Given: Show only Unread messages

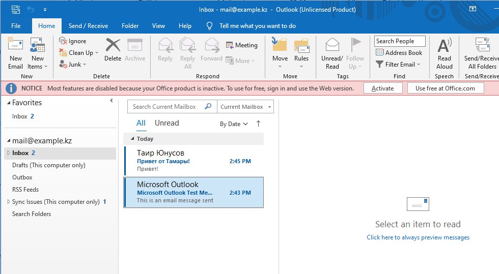Looking at the screenshot, I should point(167,123).
